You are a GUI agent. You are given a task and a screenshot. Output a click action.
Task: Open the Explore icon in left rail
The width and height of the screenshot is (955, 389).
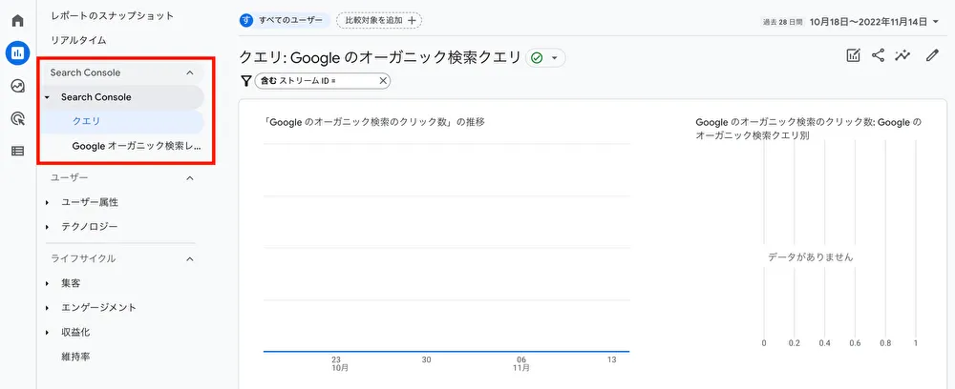[17, 87]
